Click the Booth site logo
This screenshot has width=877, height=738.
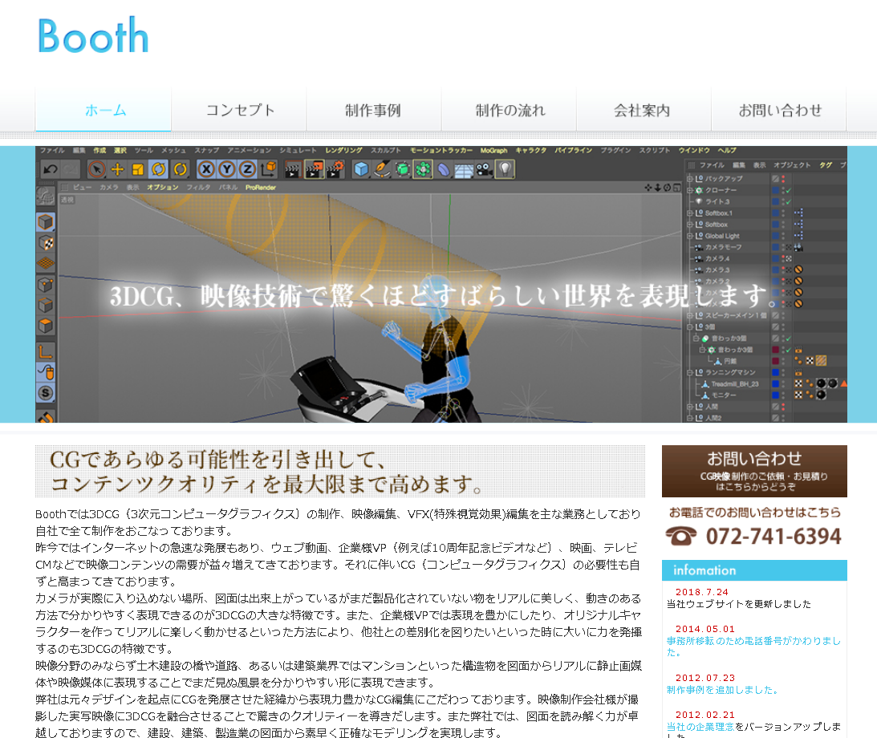93,34
